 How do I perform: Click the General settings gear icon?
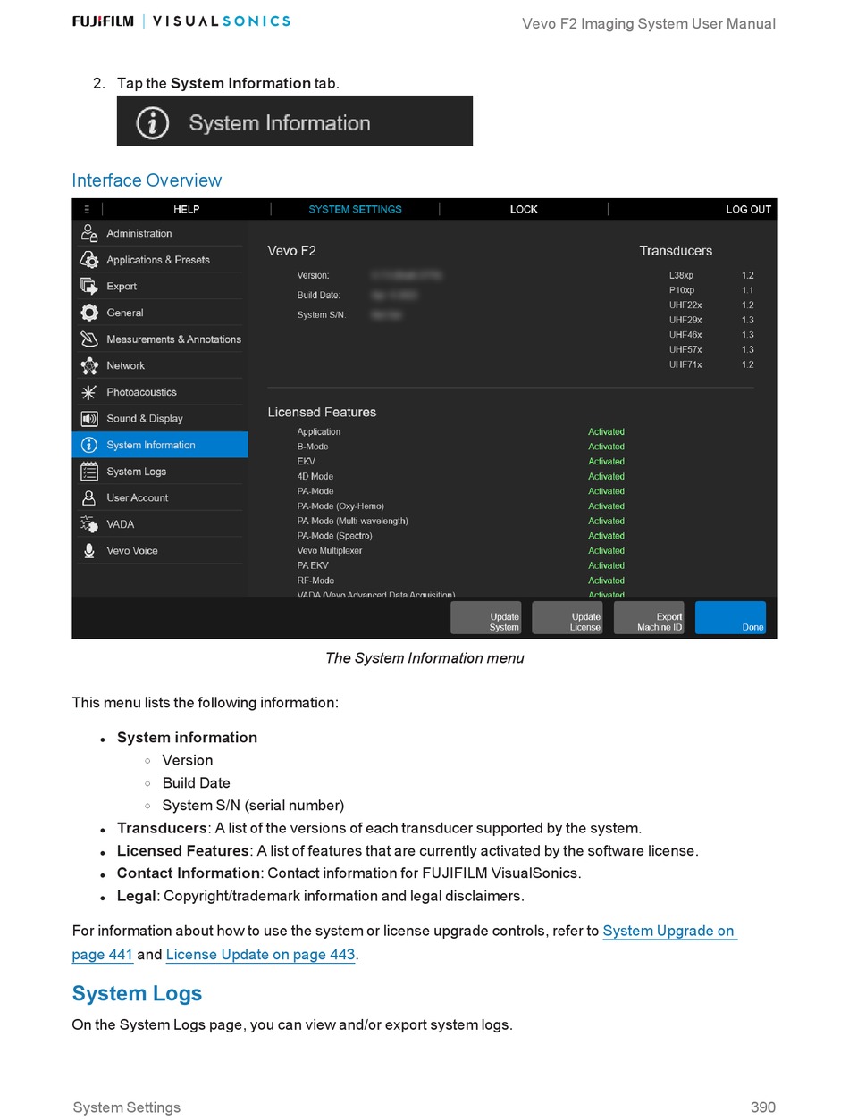point(88,313)
